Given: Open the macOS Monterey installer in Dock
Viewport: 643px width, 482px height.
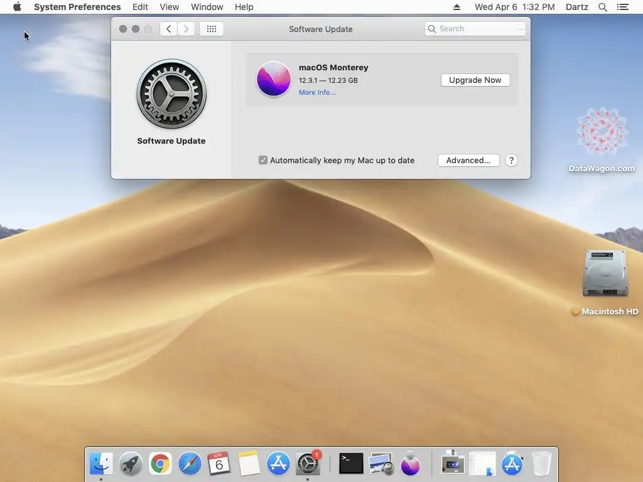Looking at the screenshot, I should [410, 464].
